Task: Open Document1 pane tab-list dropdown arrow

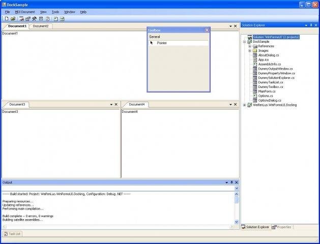Action: [x=230, y=26]
